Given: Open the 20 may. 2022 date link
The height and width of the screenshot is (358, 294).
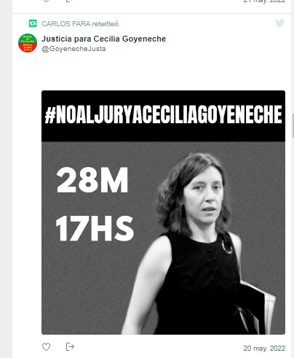Looking at the screenshot, I should [x=264, y=349].
